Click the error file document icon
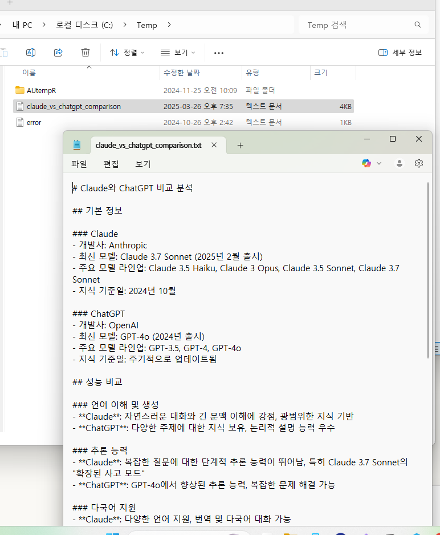Screen dimensions: 440x535 pyautogui.click(x=20, y=122)
